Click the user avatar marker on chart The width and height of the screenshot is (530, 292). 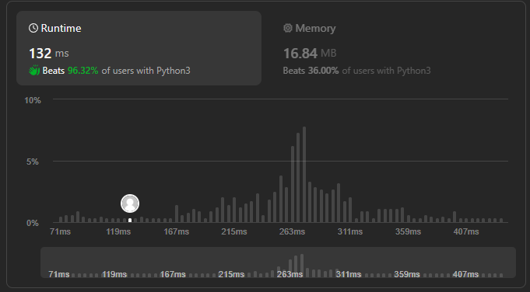click(130, 203)
